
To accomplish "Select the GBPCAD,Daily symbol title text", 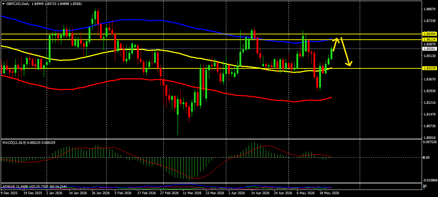I will coord(18,4).
